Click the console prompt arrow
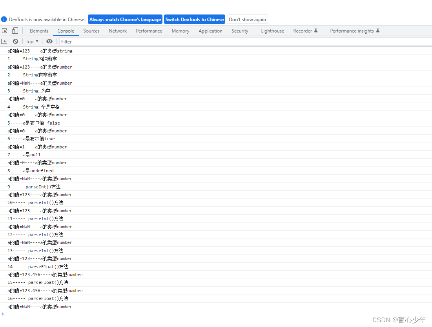 point(3,314)
